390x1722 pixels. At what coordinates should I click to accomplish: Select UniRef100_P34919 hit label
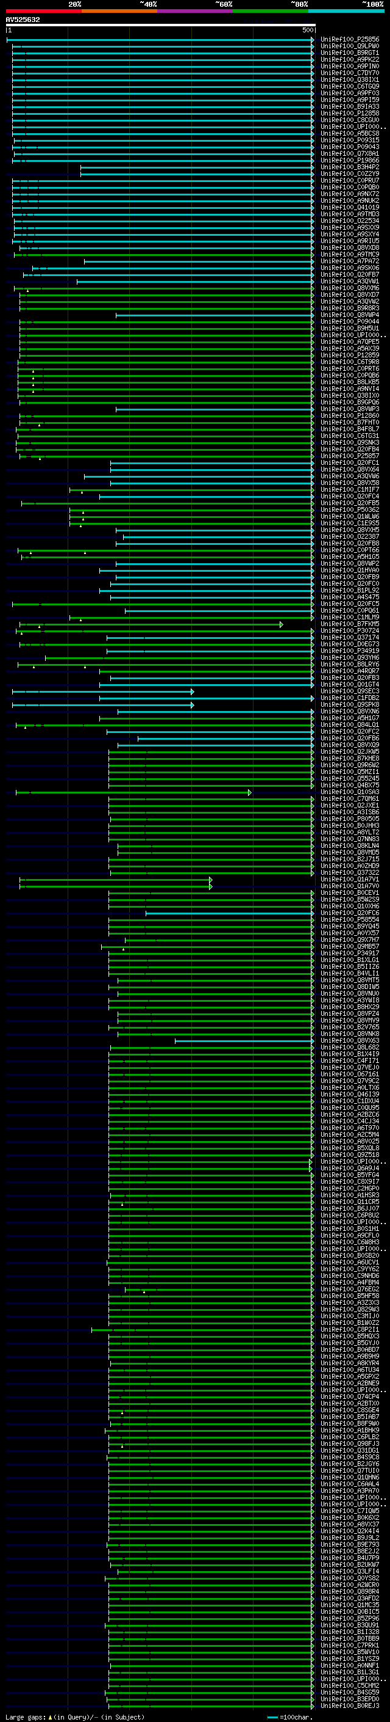point(350,651)
